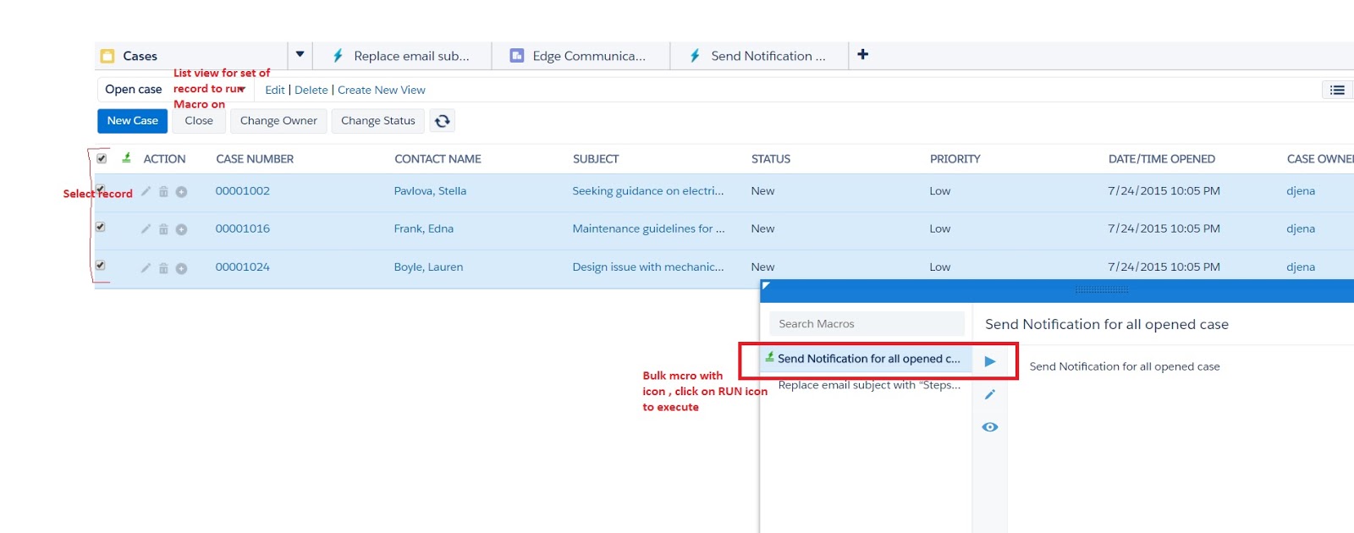Image resolution: width=1354 pixels, height=533 pixels.
Task: Click the refresh list icon button
Action: [442, 121]
